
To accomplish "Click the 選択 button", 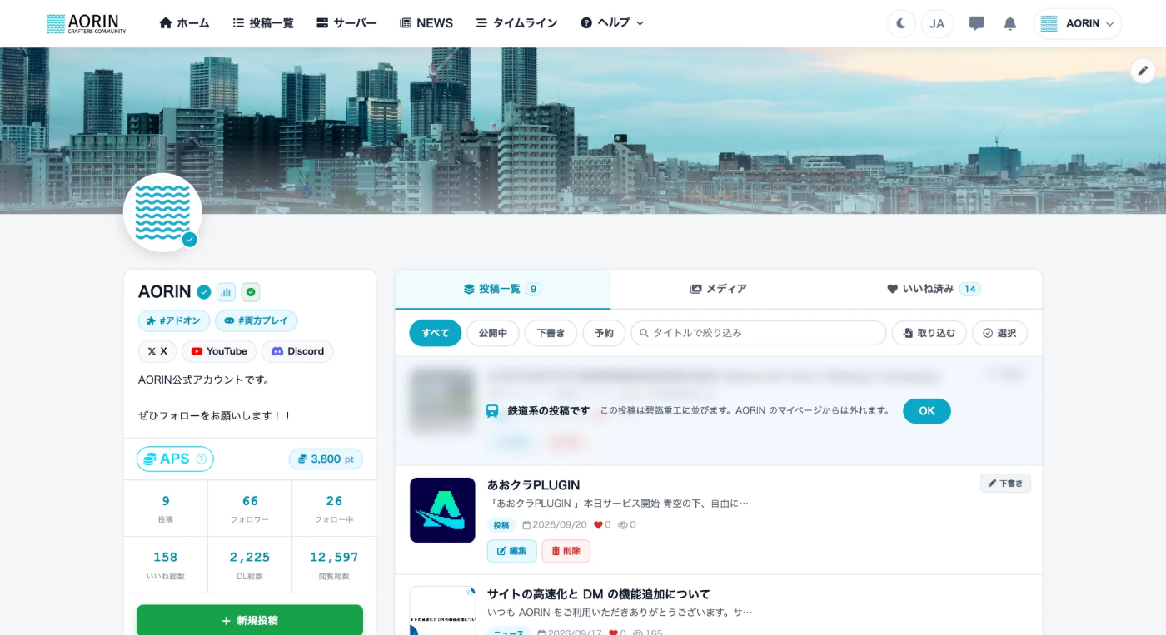I will 999,333.
